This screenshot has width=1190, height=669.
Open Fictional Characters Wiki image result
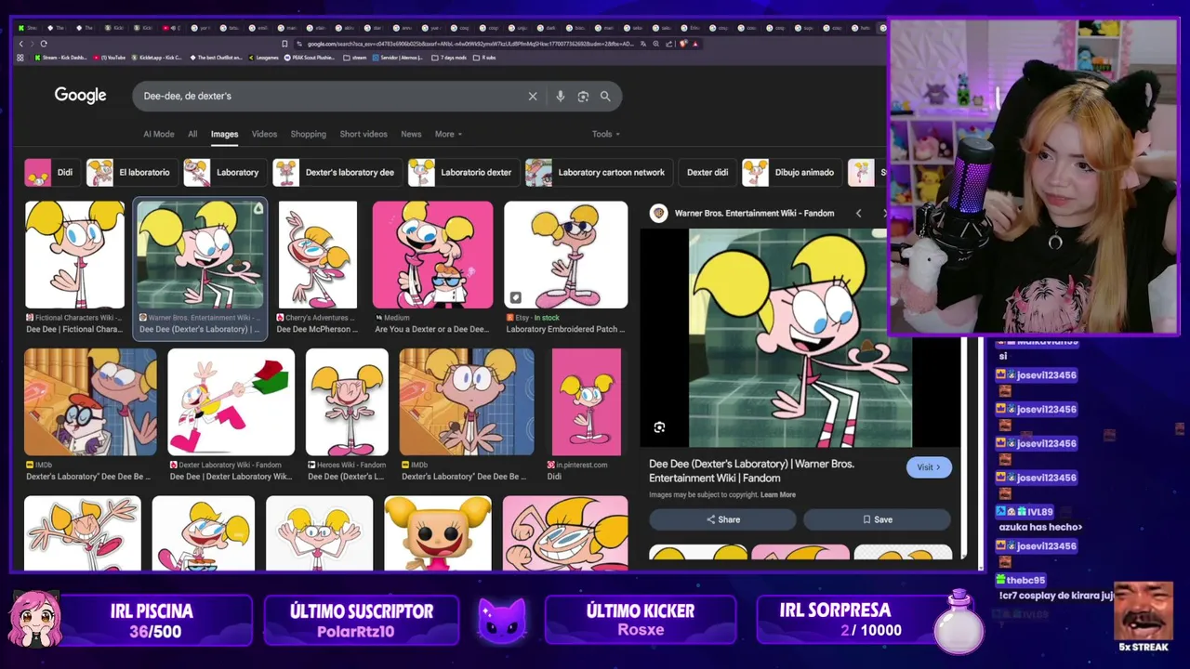point(74,255)
